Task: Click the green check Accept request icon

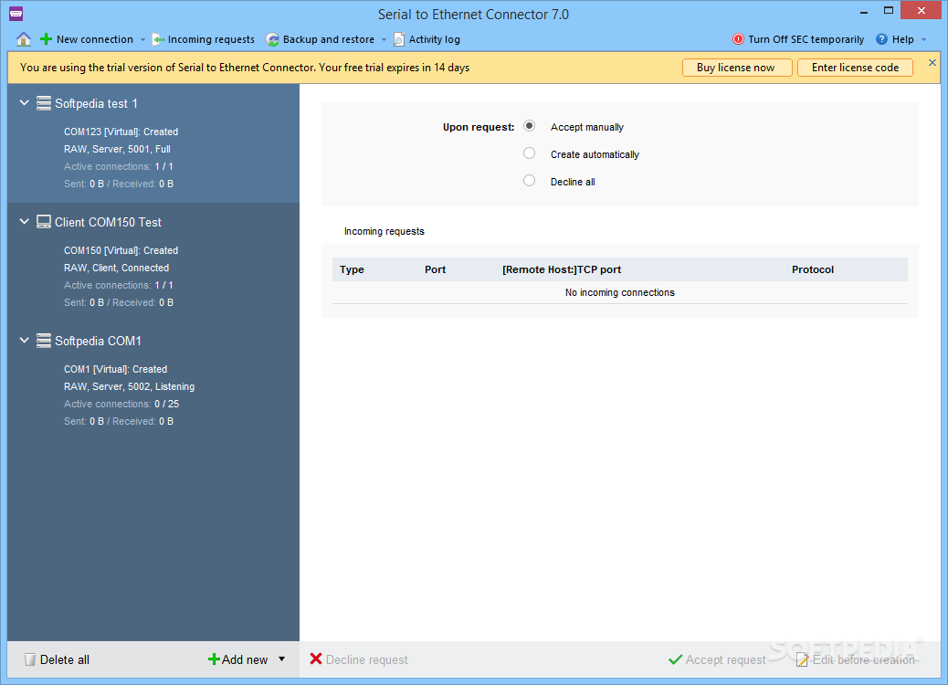Action: (675, 659)
